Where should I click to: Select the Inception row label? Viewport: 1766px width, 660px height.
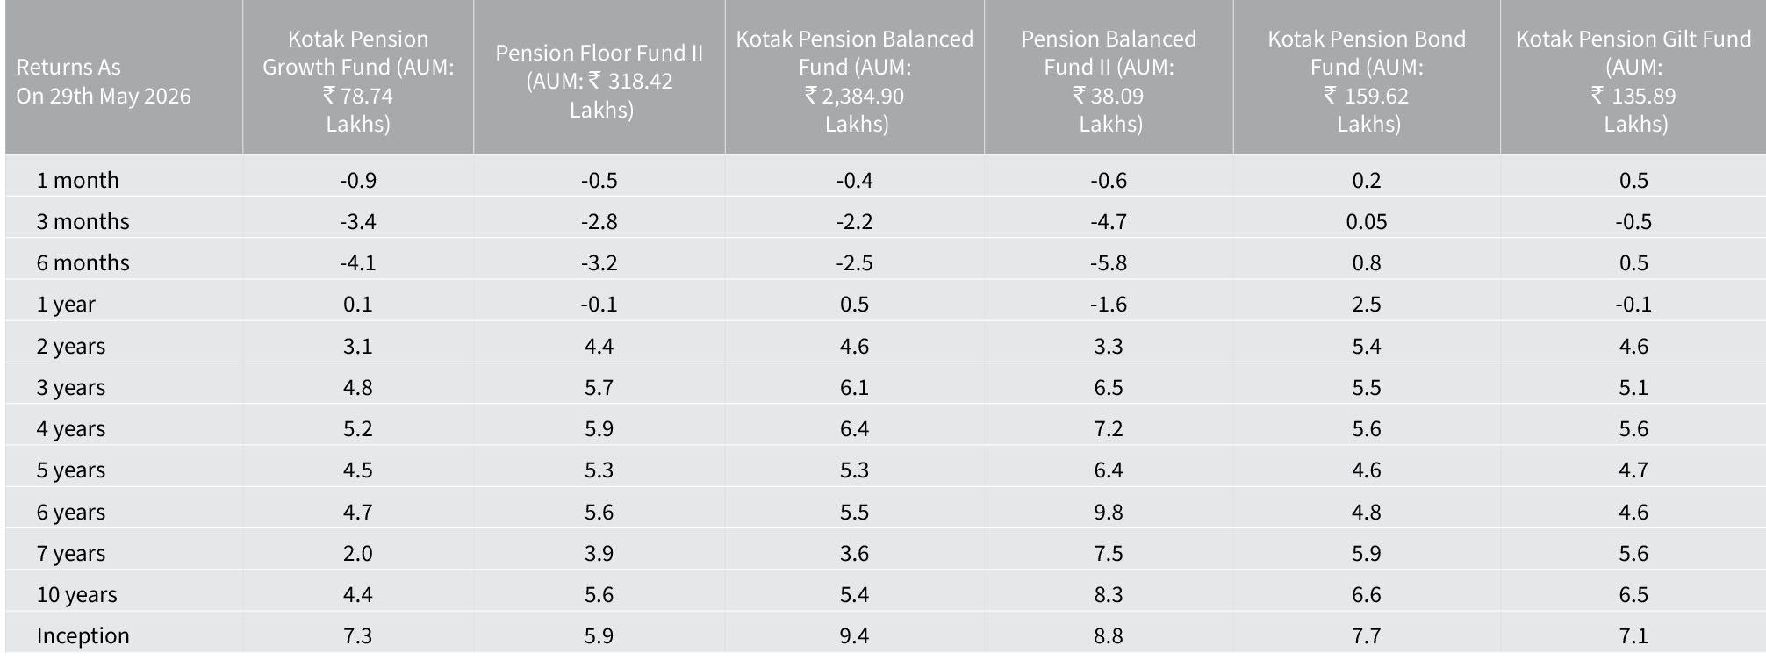pyautogui.click(x=83, y=636)
